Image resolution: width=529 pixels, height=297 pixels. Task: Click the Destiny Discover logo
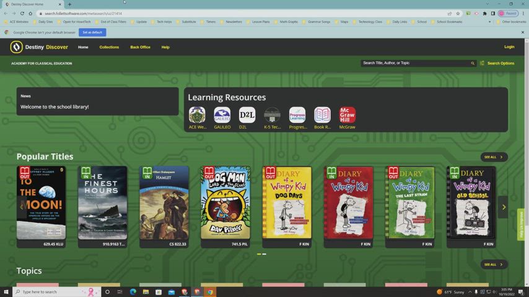[39, 47]
